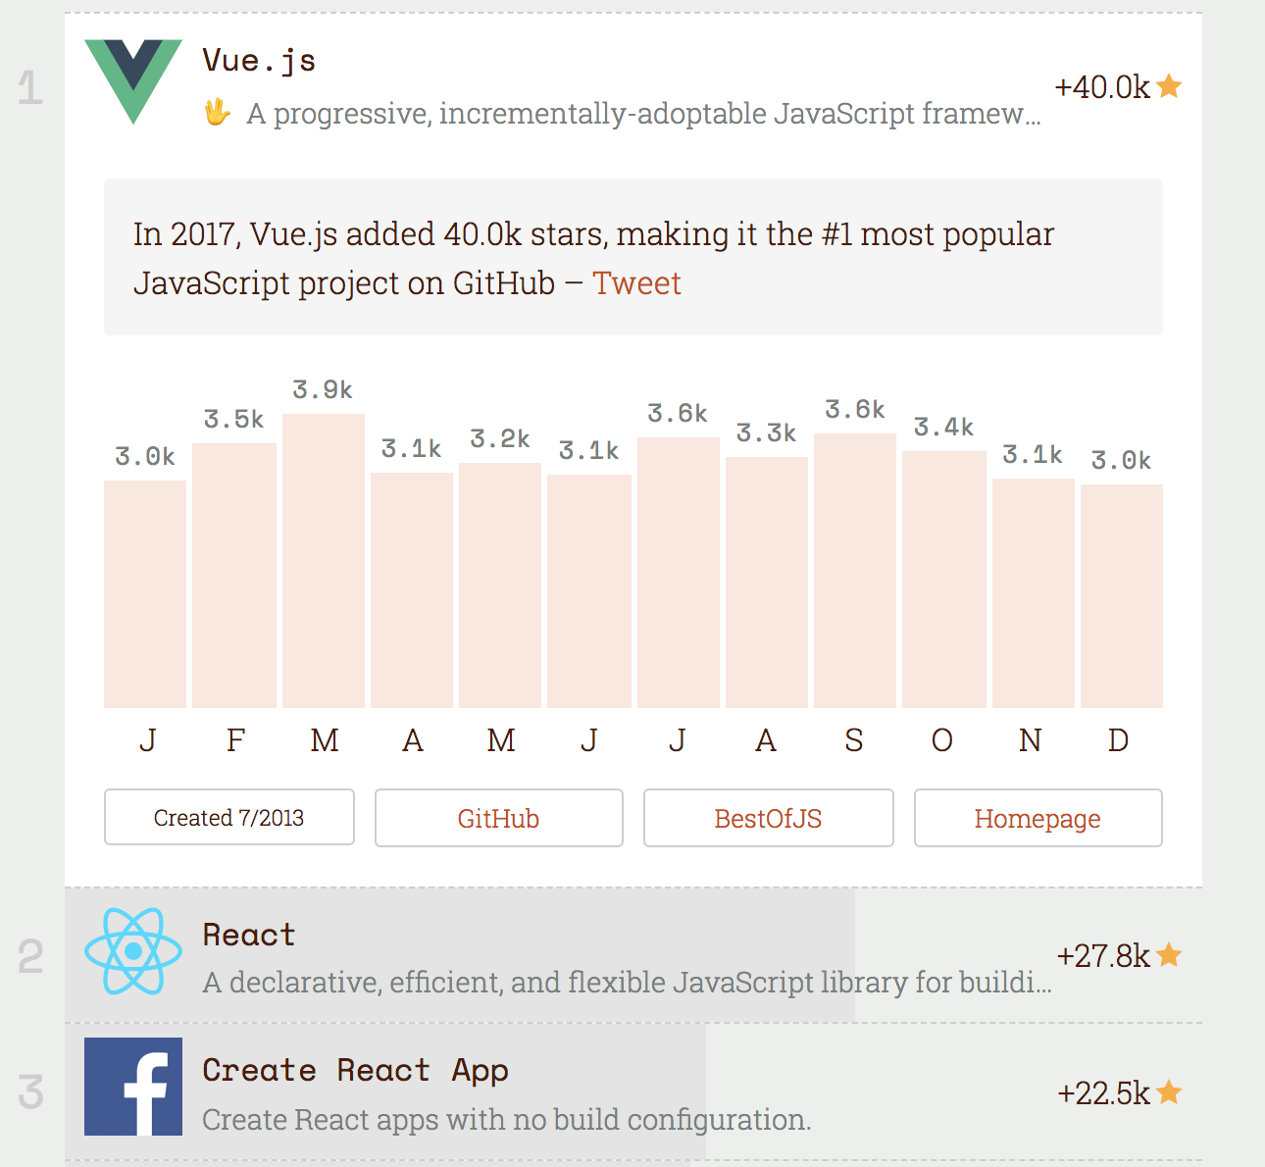Click the Vue.js green logo icon
The width and height of the screenshot is (1265, 1167).
pyautogui.click(x=133, y=81)
